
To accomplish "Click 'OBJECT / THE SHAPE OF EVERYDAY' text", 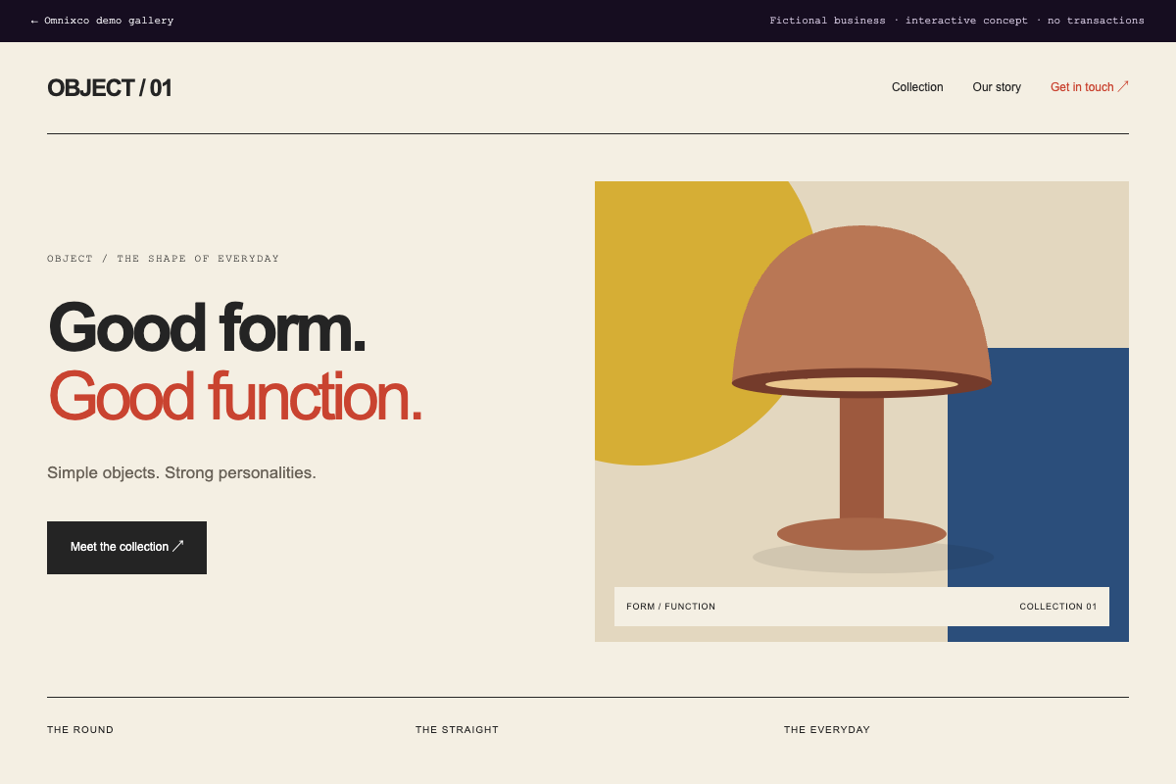I will 164,259.
